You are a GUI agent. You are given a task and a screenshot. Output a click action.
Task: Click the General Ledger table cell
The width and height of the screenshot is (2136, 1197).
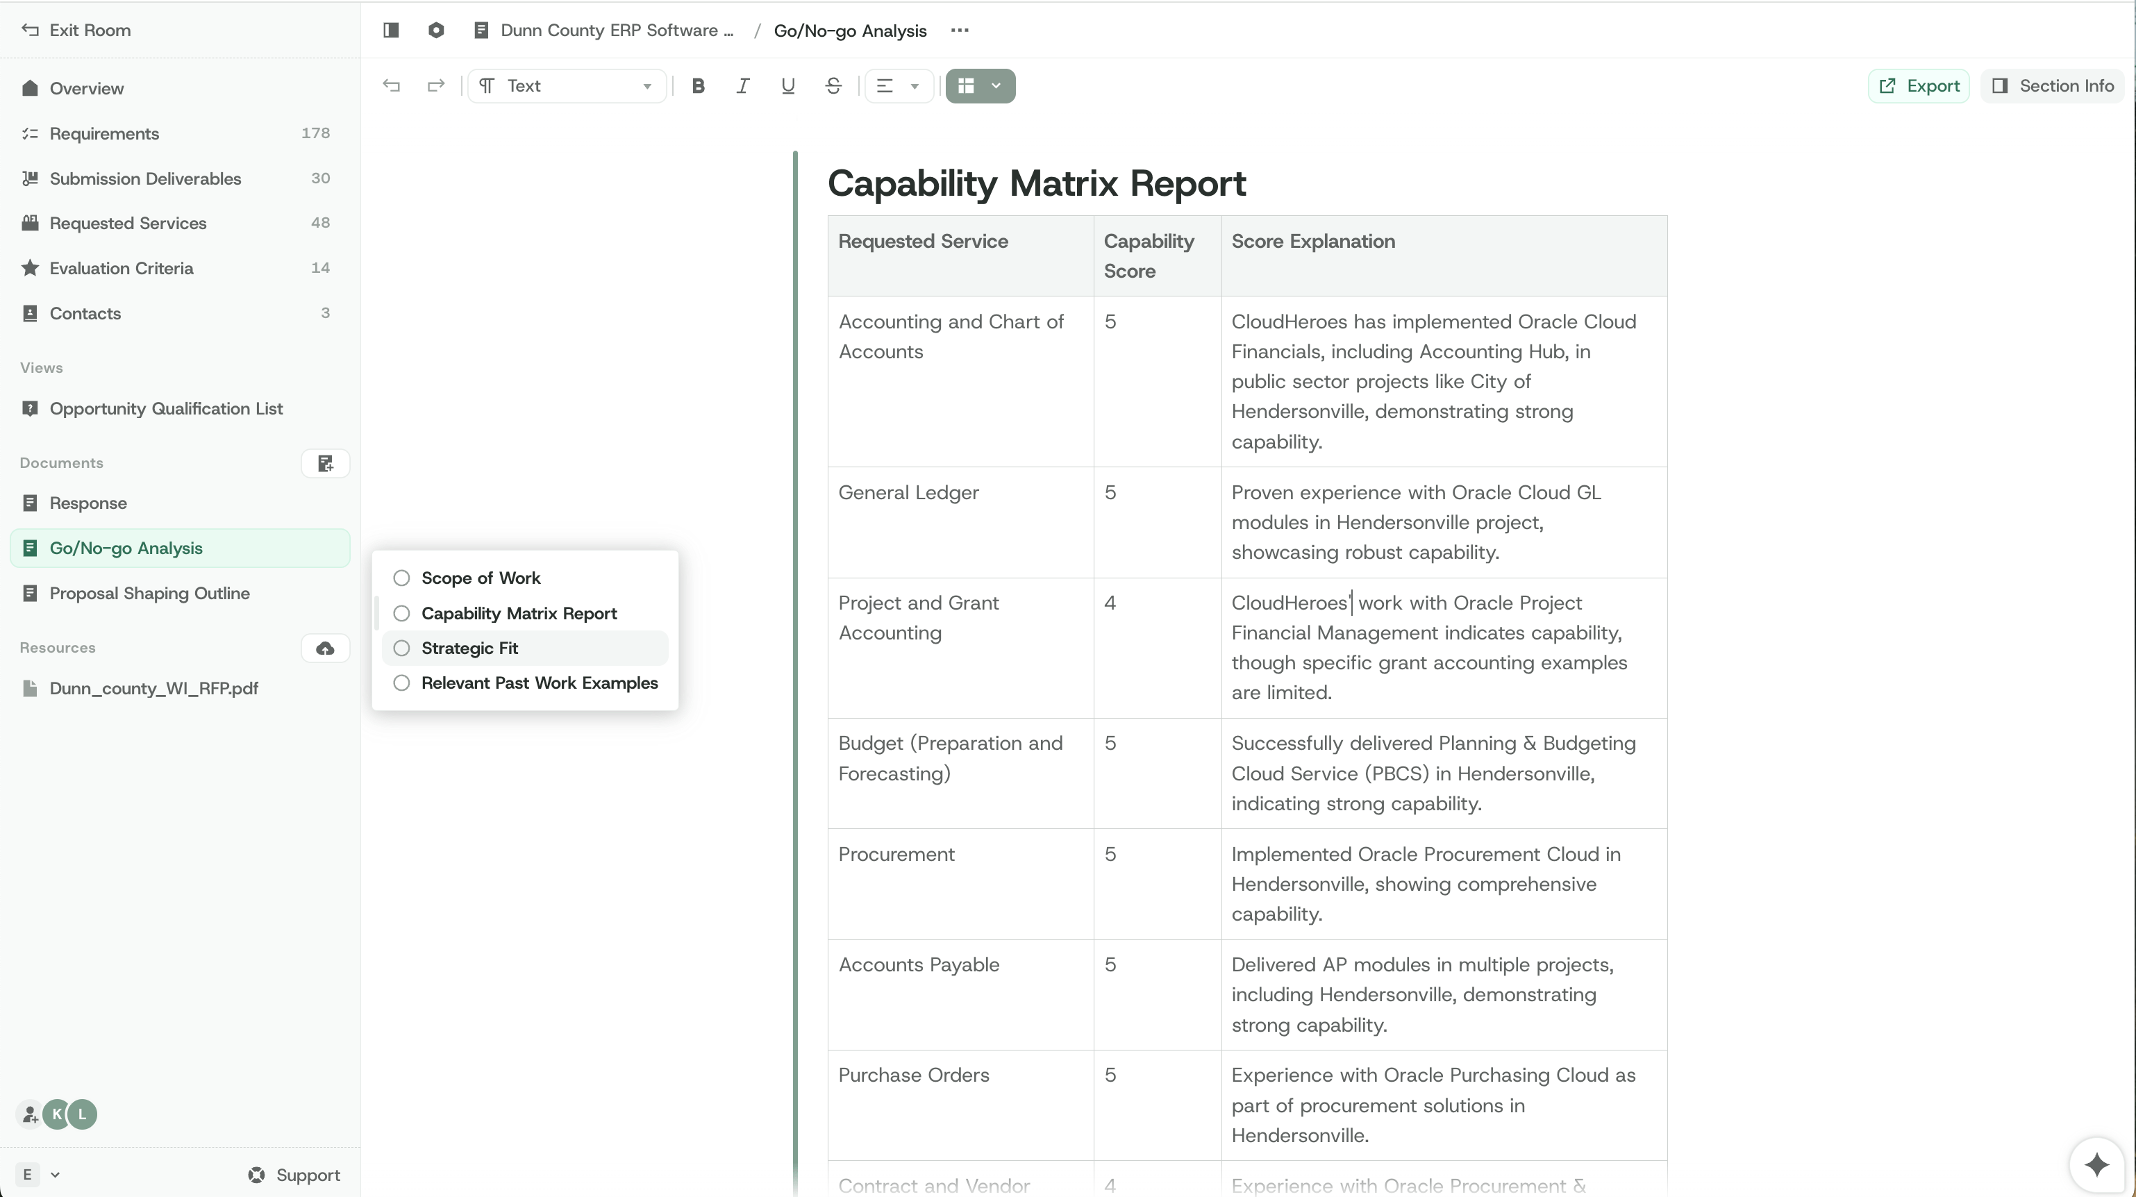(x=961, y=523)
